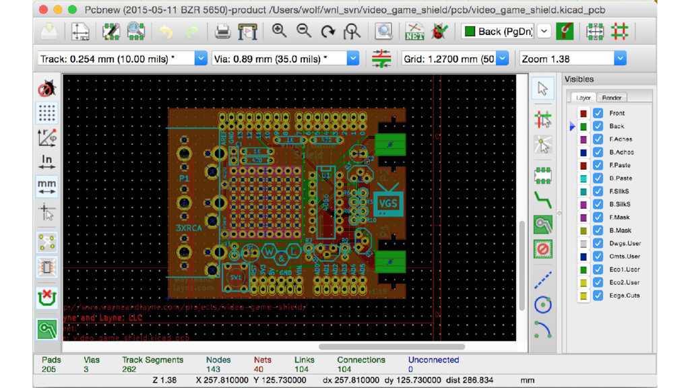This screenshot has width=690, height=388.
Task: Fit board to screen with zoom auto
Action: pyautogui.click(x=352, y=32)
